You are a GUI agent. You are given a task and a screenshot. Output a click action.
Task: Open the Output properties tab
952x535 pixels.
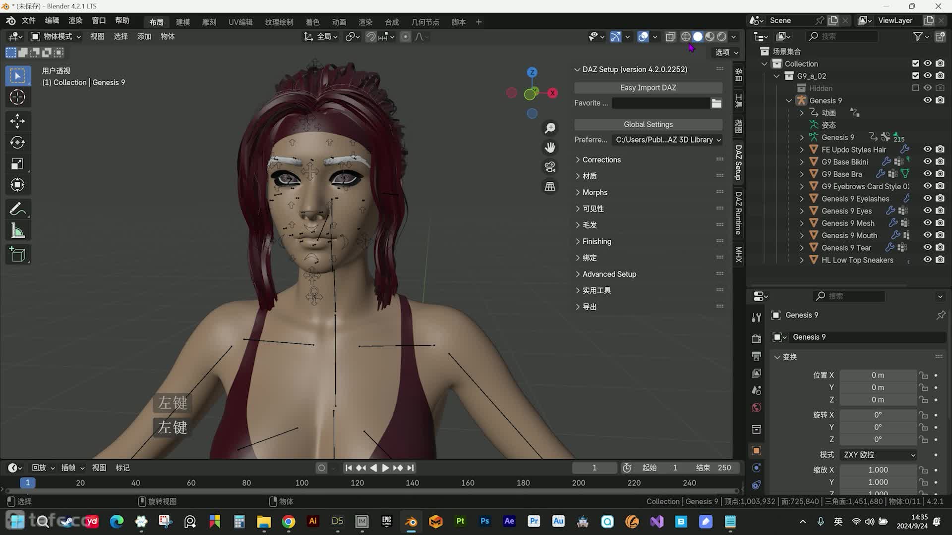pos(756,356)
